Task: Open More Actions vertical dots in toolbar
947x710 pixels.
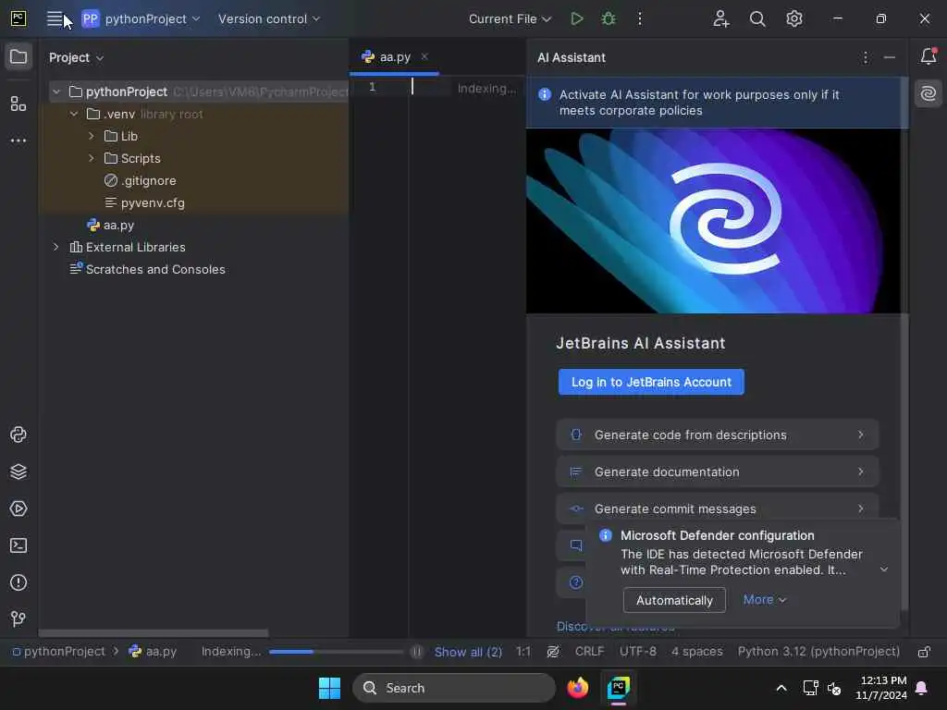Action: pyautogui.click(x=640, y=18)
